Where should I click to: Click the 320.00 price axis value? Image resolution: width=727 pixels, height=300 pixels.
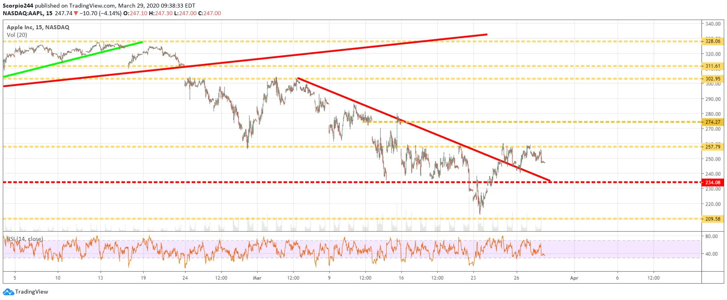713,54
